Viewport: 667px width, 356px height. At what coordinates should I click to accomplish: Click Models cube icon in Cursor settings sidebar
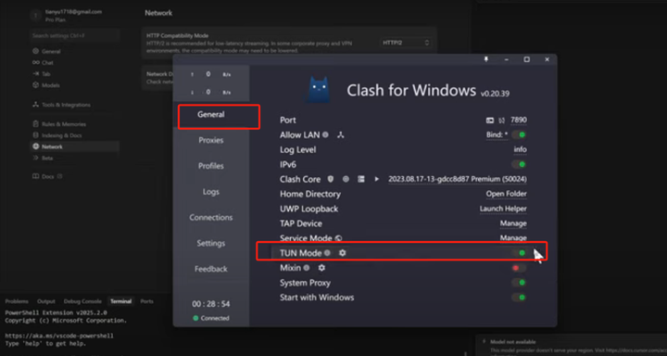36,85
